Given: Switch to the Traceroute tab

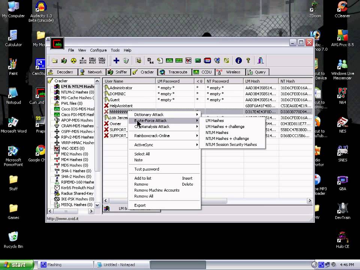Looking at the screenshot, I should pyautogui.click(x=175, y=72).
